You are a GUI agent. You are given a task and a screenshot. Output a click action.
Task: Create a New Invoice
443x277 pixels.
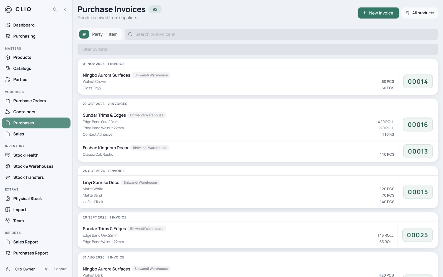click(378, 13)
